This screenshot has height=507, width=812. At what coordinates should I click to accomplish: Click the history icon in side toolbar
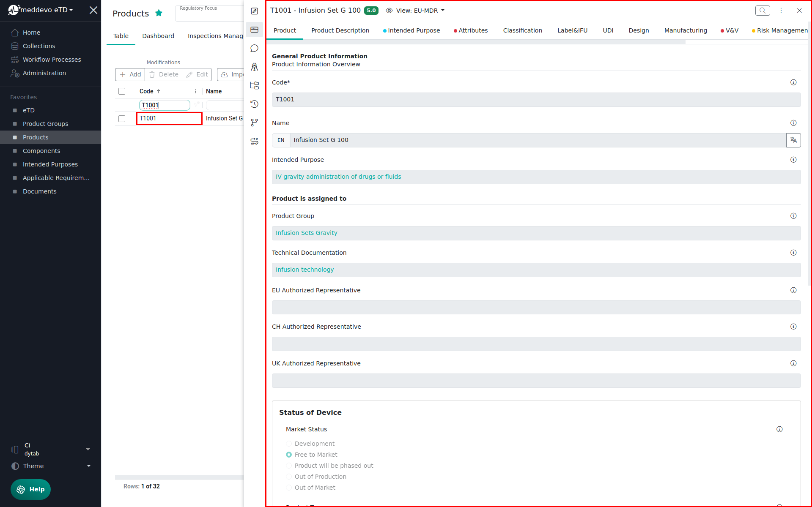tap(254, 104)
